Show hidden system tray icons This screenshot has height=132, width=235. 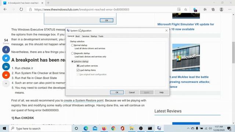tap(188, 128)
